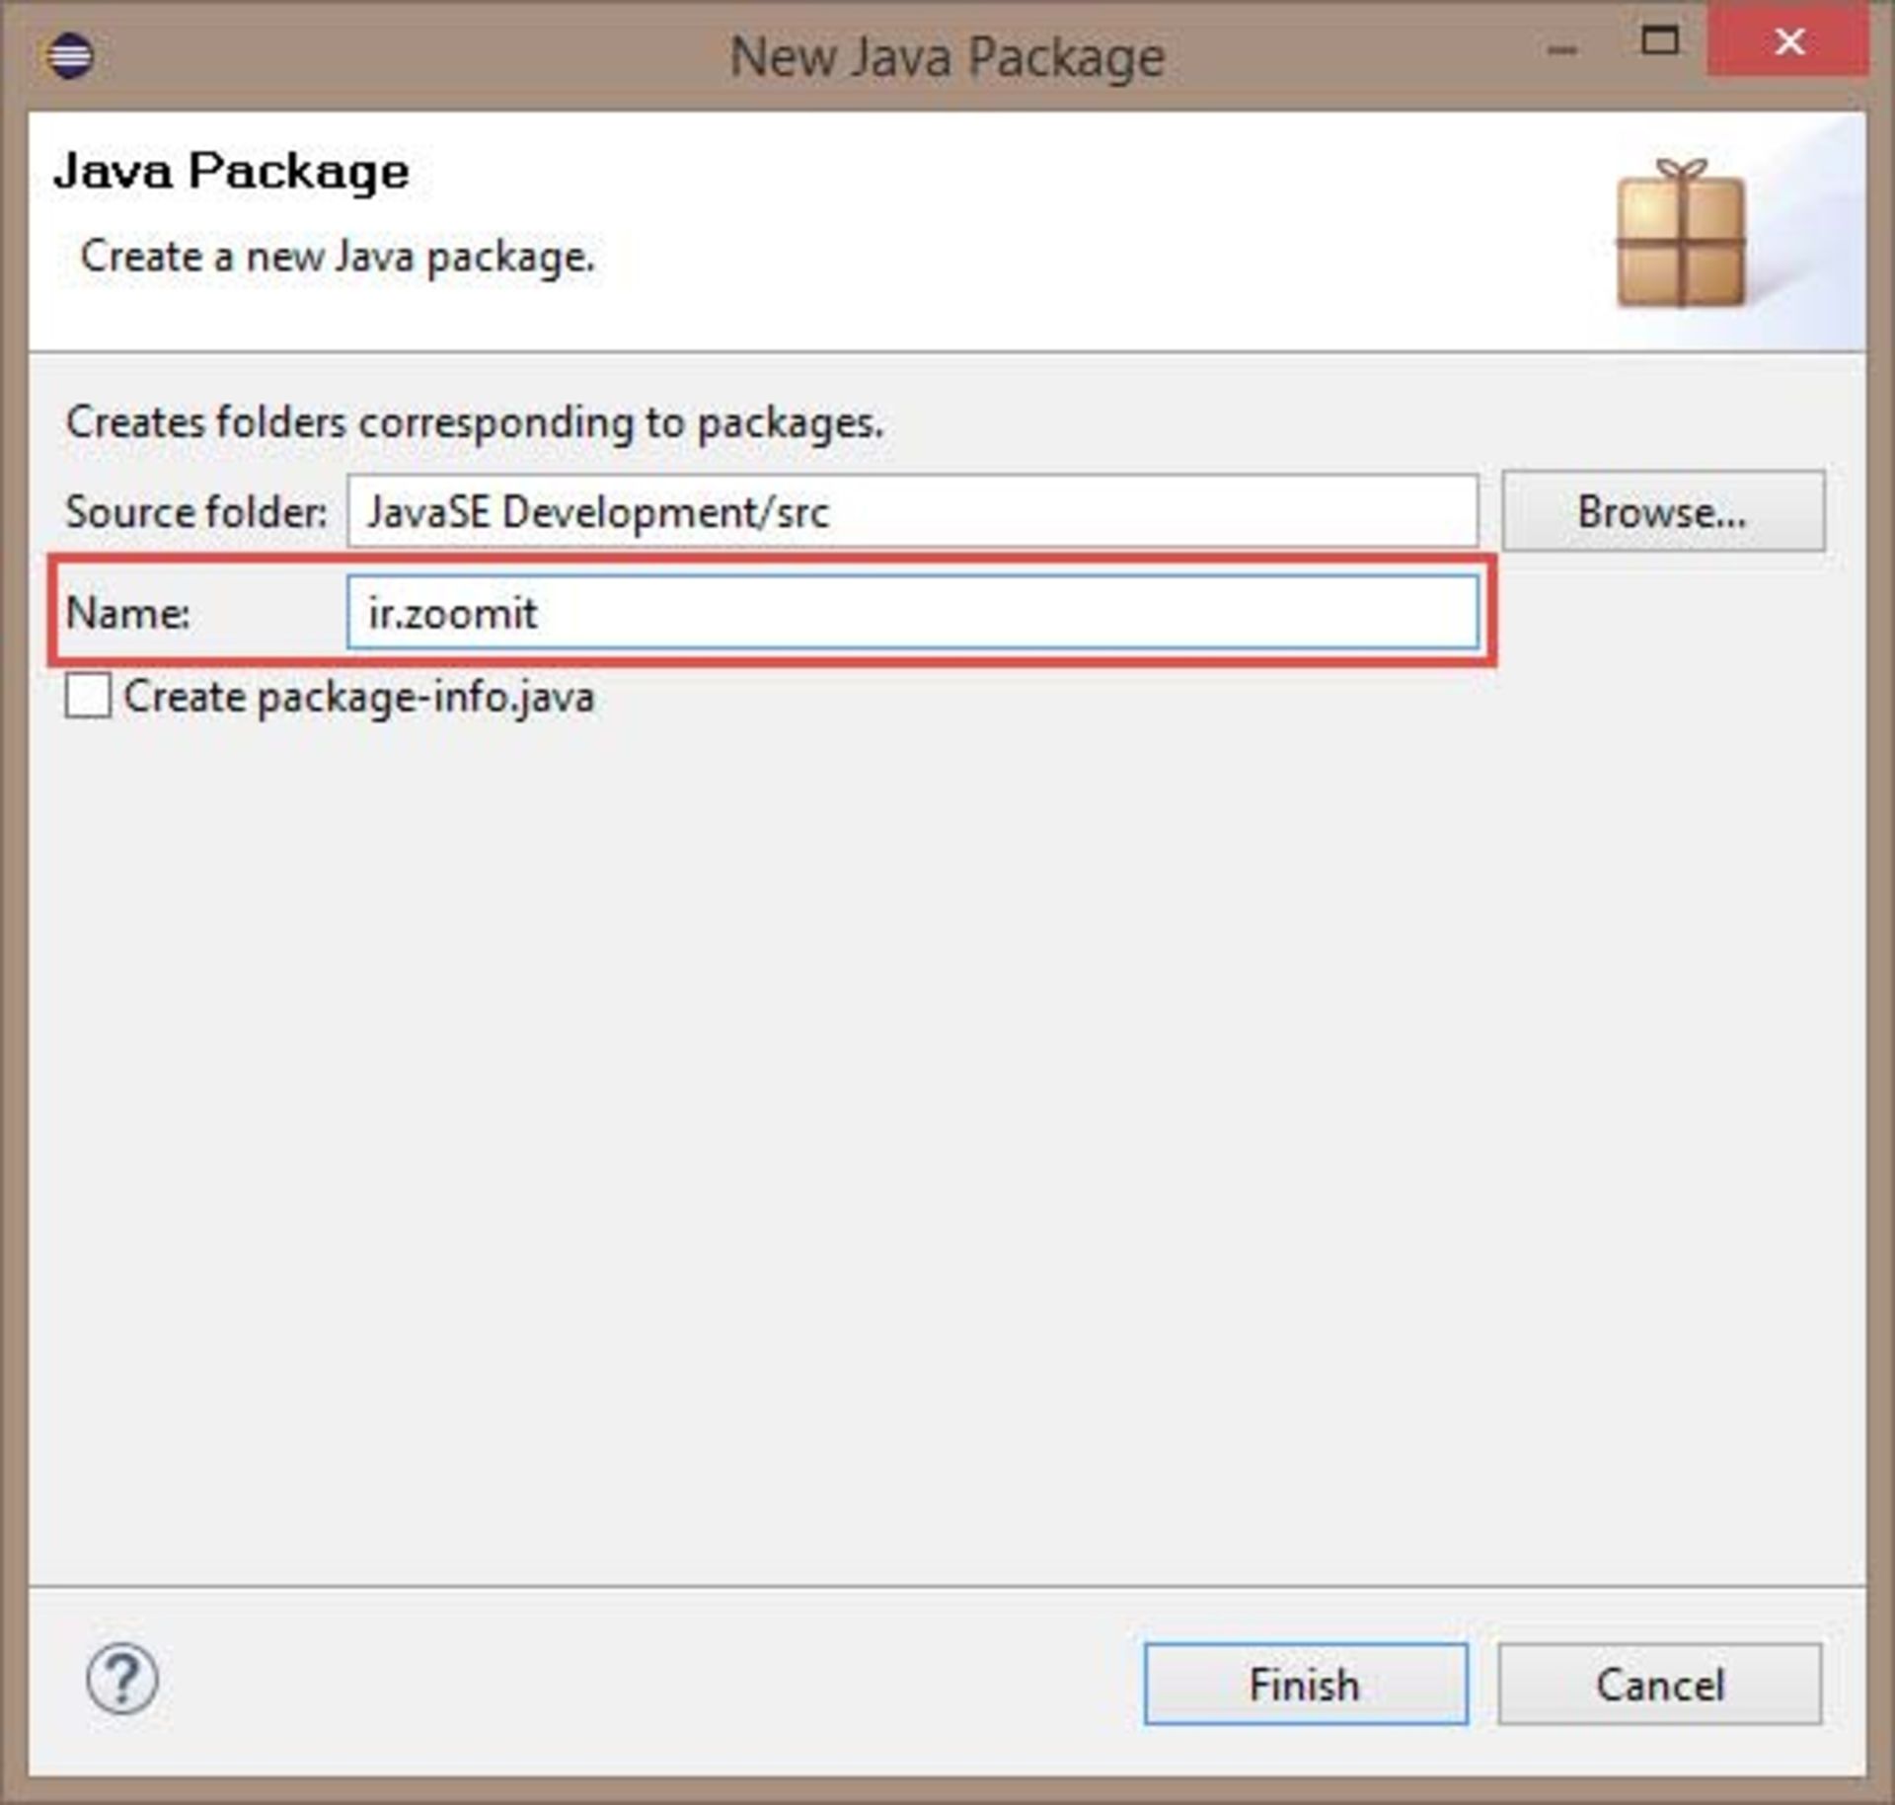1895x1805 pixels.
Task: Click the empty gray area of the dialog
Action: [947, 1135]
